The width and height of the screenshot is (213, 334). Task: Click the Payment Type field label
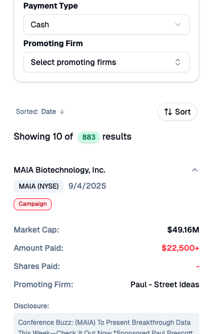coord(51,6)
